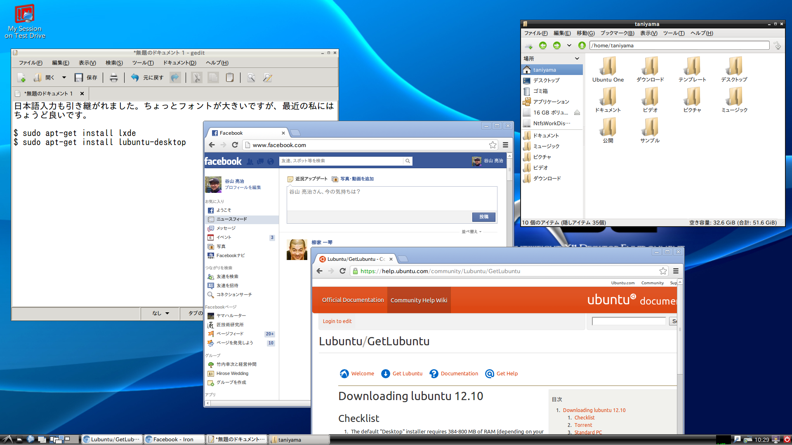
Task: Click the Facebook search input field
Action: coord(341,161)
